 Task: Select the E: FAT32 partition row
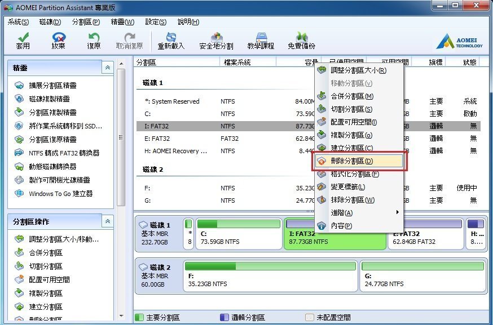[x=309, y=139]
